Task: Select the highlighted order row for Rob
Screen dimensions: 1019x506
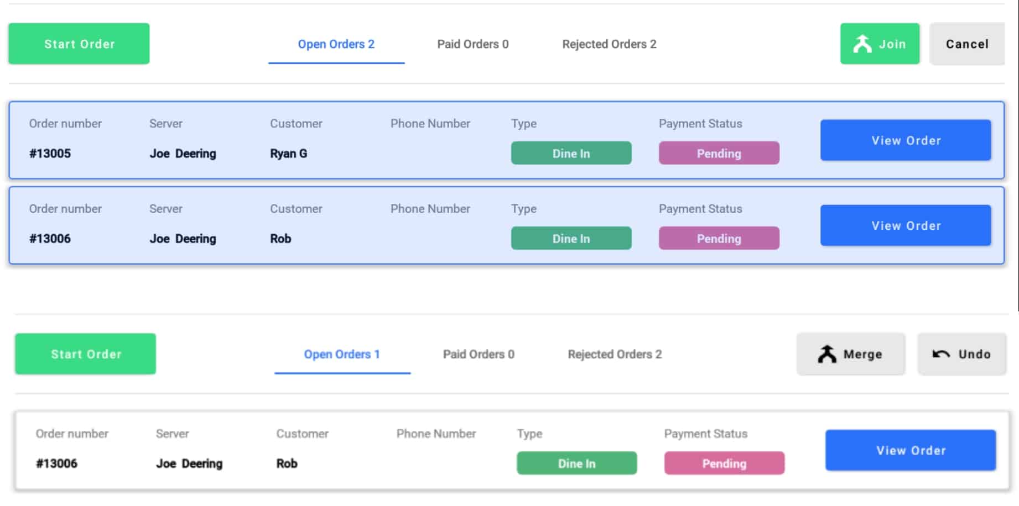Action: [507, 225]
